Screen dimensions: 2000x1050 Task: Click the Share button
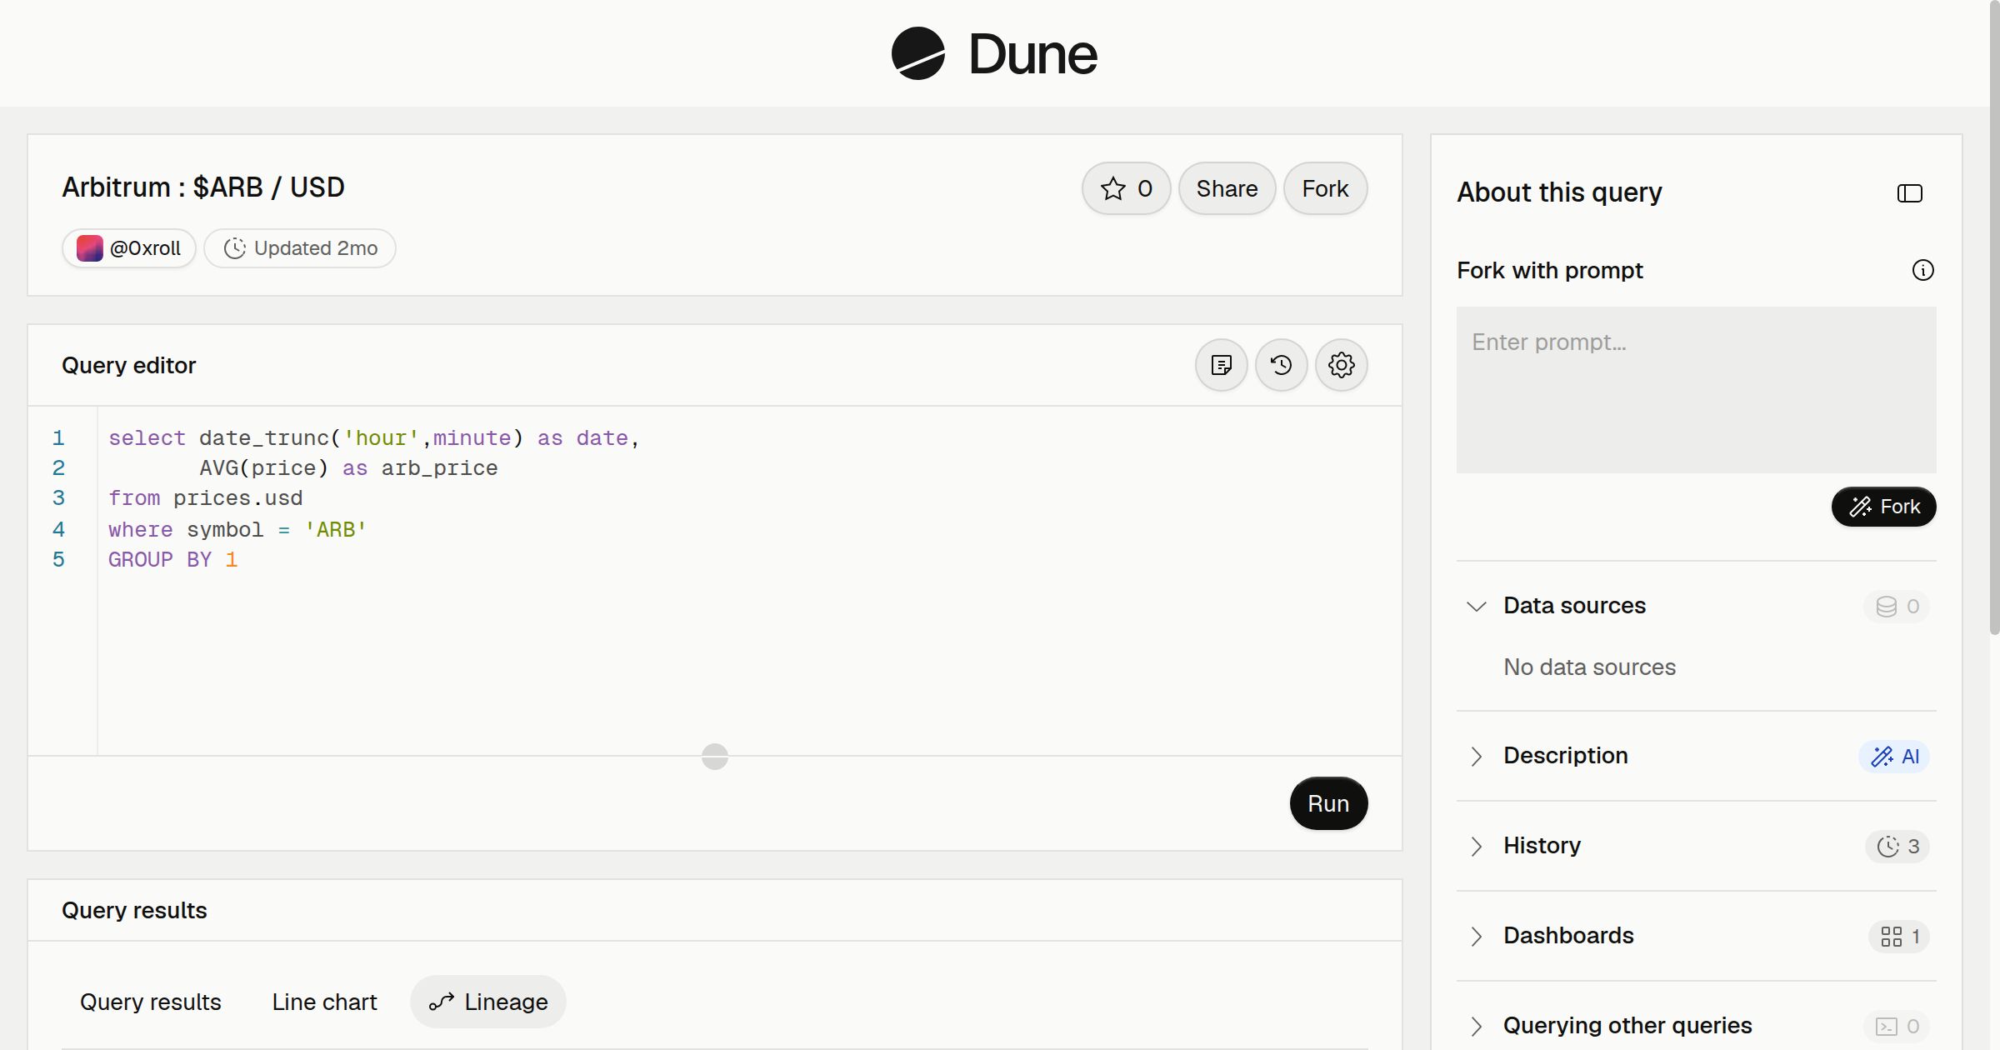(1227, 188)
